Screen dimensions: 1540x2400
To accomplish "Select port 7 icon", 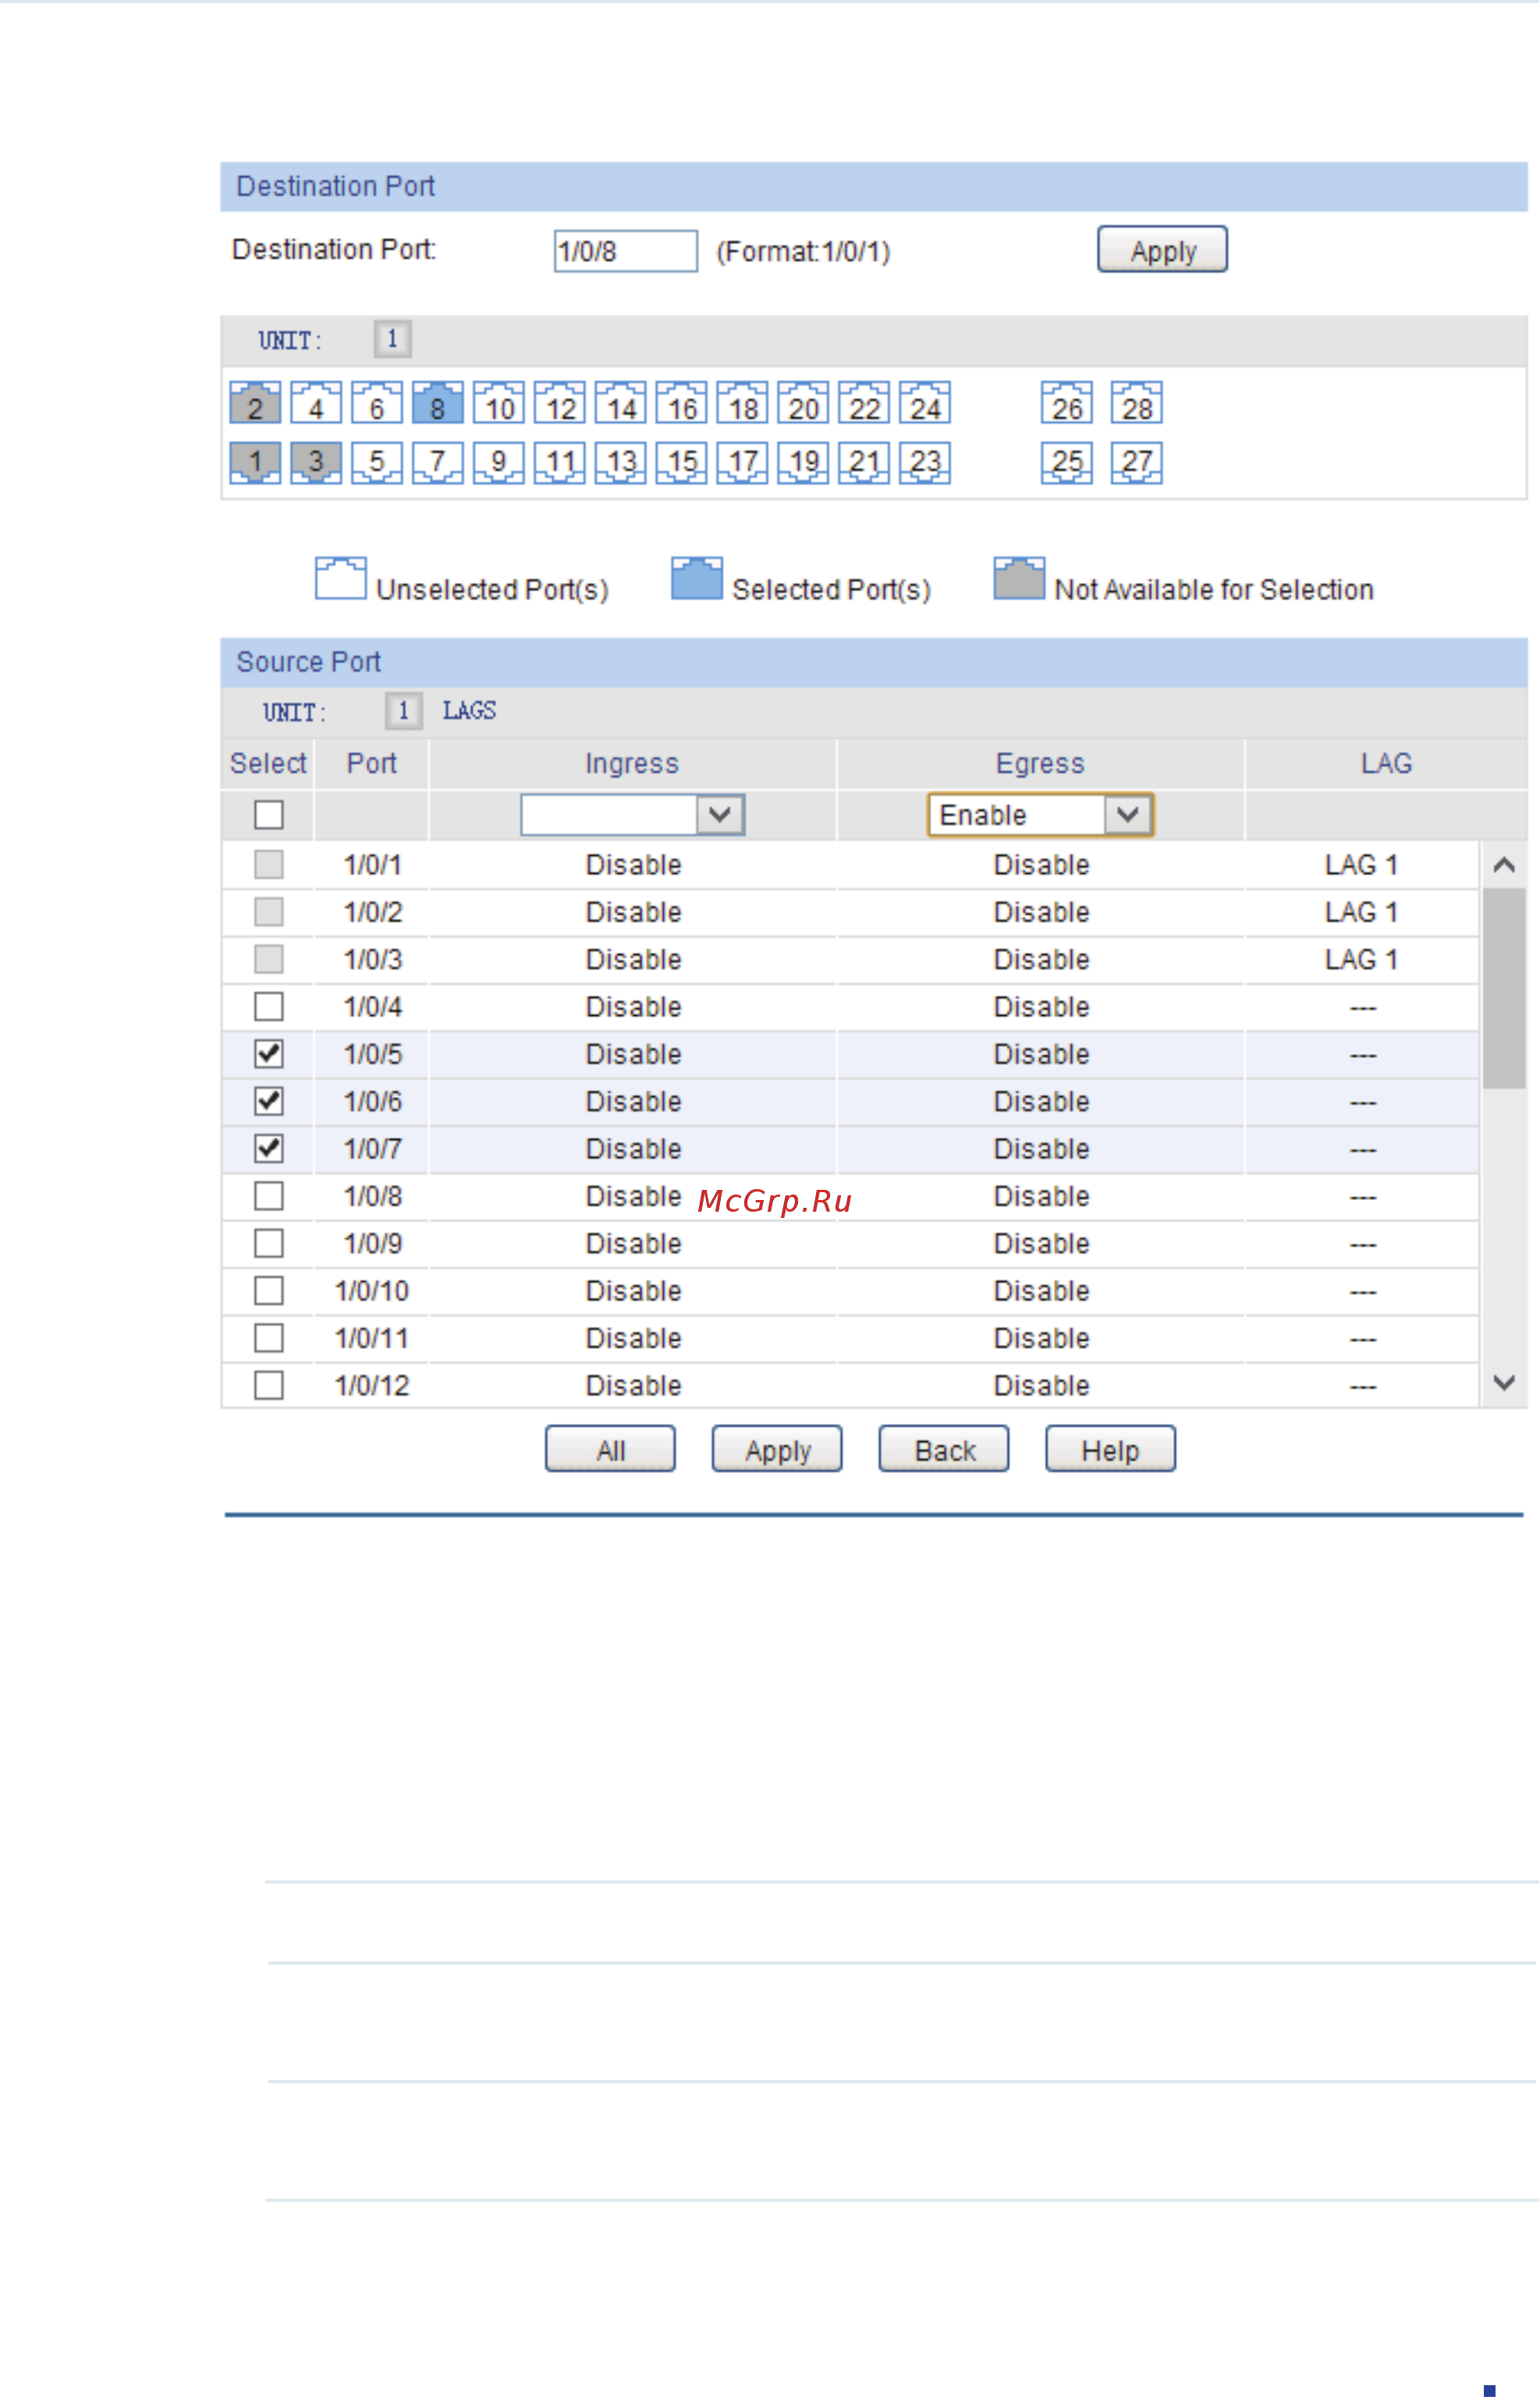I will tap(438, 463).
